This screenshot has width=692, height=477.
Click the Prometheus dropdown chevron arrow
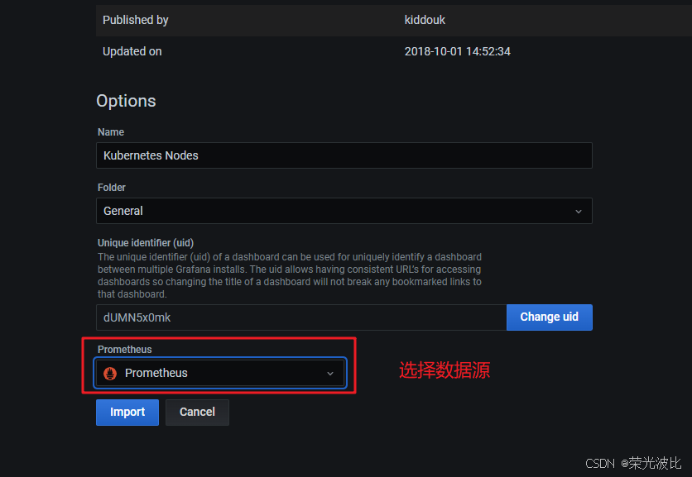[330, 374]
